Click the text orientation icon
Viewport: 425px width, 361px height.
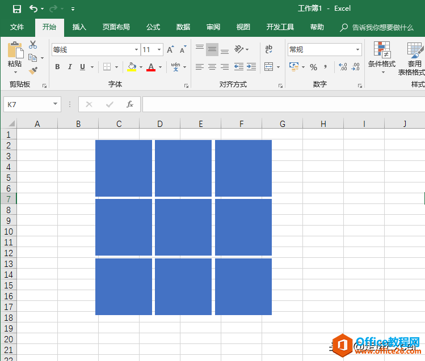click(239, 49)
